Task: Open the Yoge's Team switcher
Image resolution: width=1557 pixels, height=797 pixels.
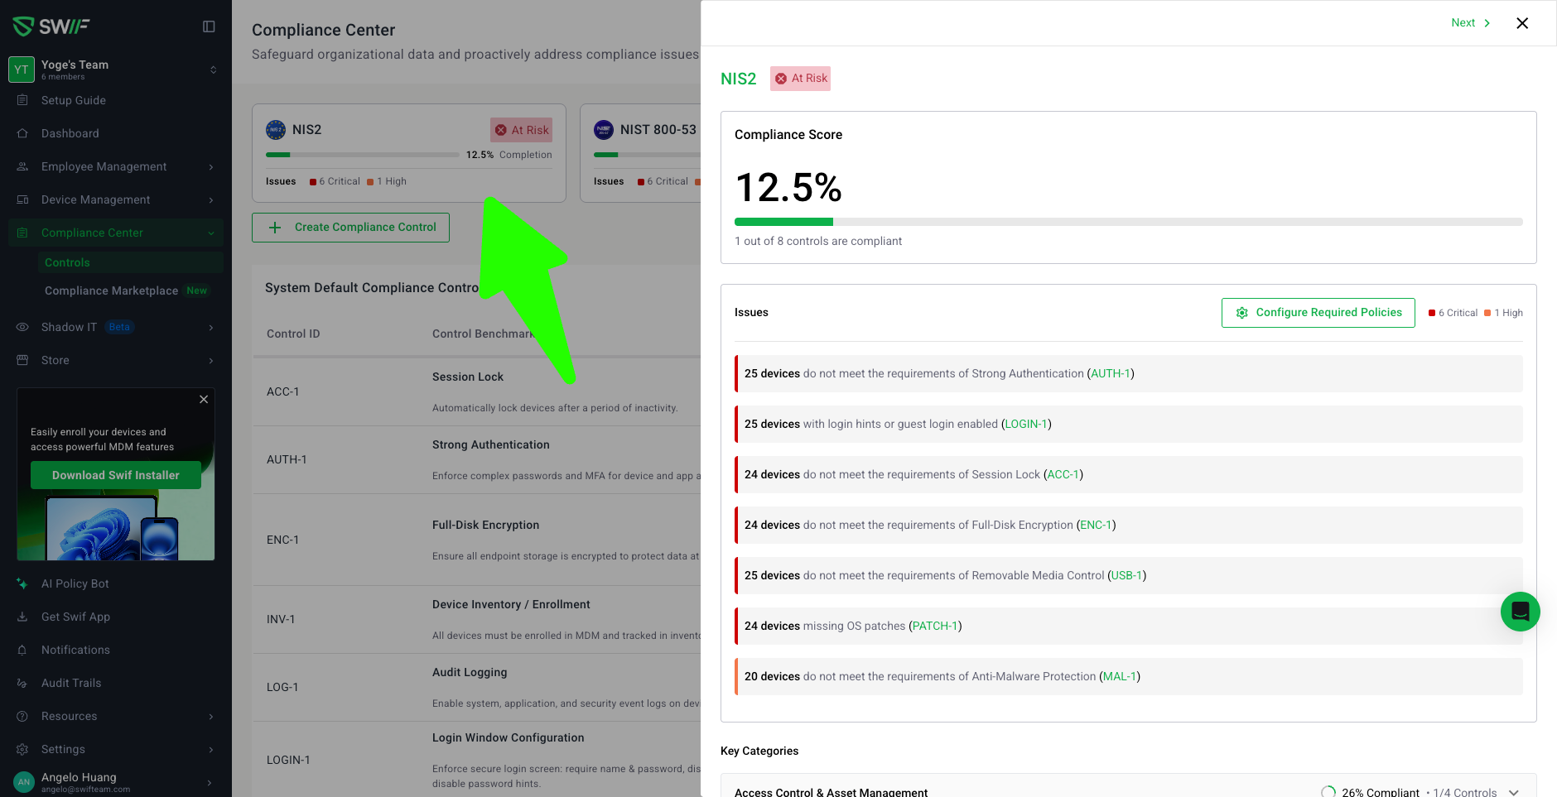Action: tap(116, 70)
